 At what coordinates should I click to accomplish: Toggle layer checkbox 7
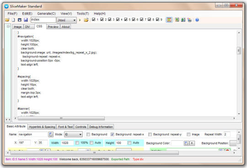tap(141, 20)
